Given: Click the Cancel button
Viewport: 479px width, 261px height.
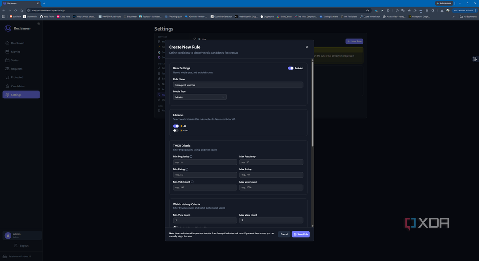Looking at the screenshot, I should pos(284,234).
